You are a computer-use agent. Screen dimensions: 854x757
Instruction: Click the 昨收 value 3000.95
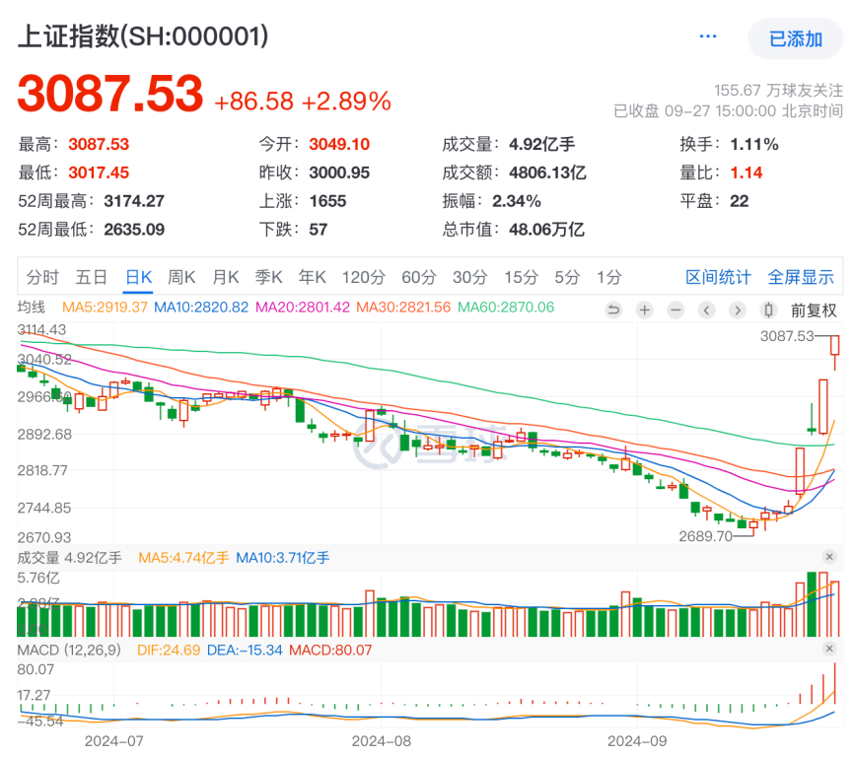tap(339, 173)
